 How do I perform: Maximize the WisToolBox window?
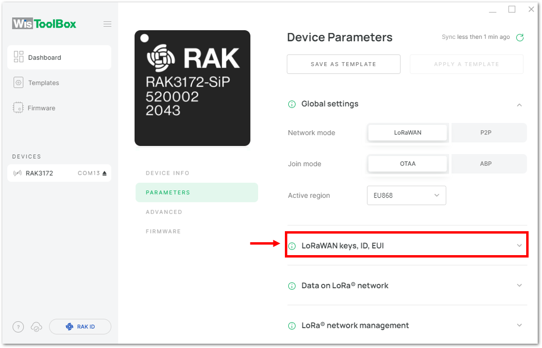click(x=512, y=9)
